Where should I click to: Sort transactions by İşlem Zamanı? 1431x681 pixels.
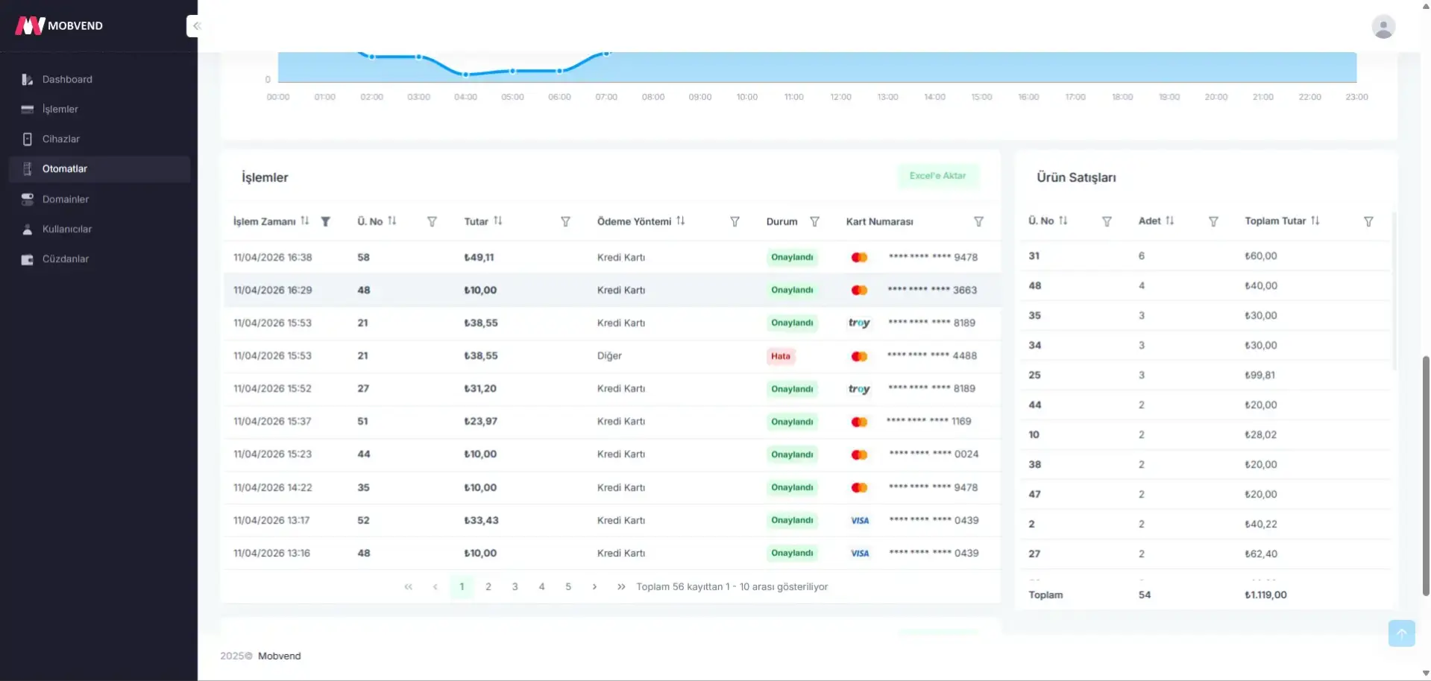(305, 221)
